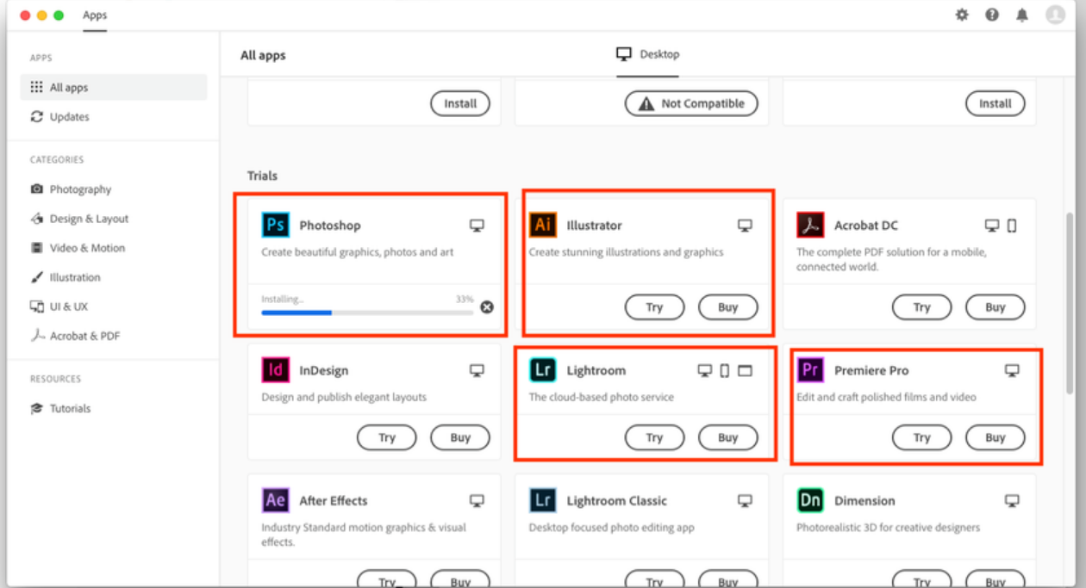This screenshot has height=588, width=1086.
Task: Click the Acrobat DC app icon
Action: click(x=810, y=226)
